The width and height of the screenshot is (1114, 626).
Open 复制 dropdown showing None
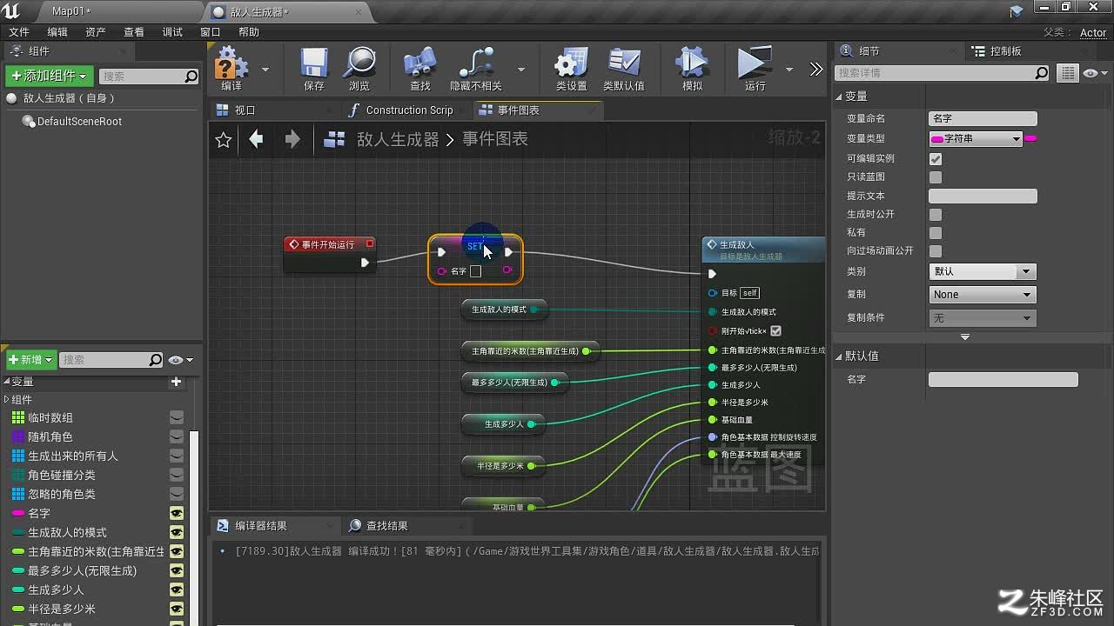pos(982,295)
